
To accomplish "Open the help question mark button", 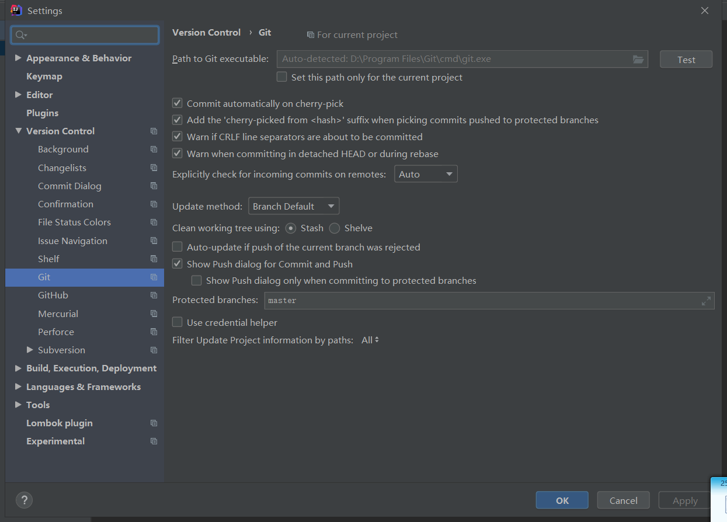I will pyautogui.click(x=24, y=500).
